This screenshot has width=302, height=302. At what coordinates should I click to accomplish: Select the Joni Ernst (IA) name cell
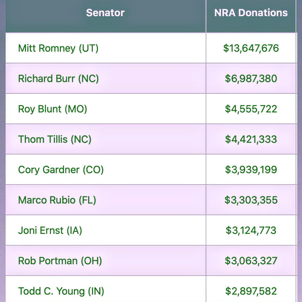(x=50, y=231)
